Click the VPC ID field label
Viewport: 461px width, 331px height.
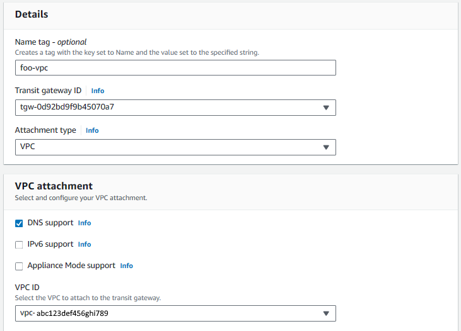coord(27,288)
